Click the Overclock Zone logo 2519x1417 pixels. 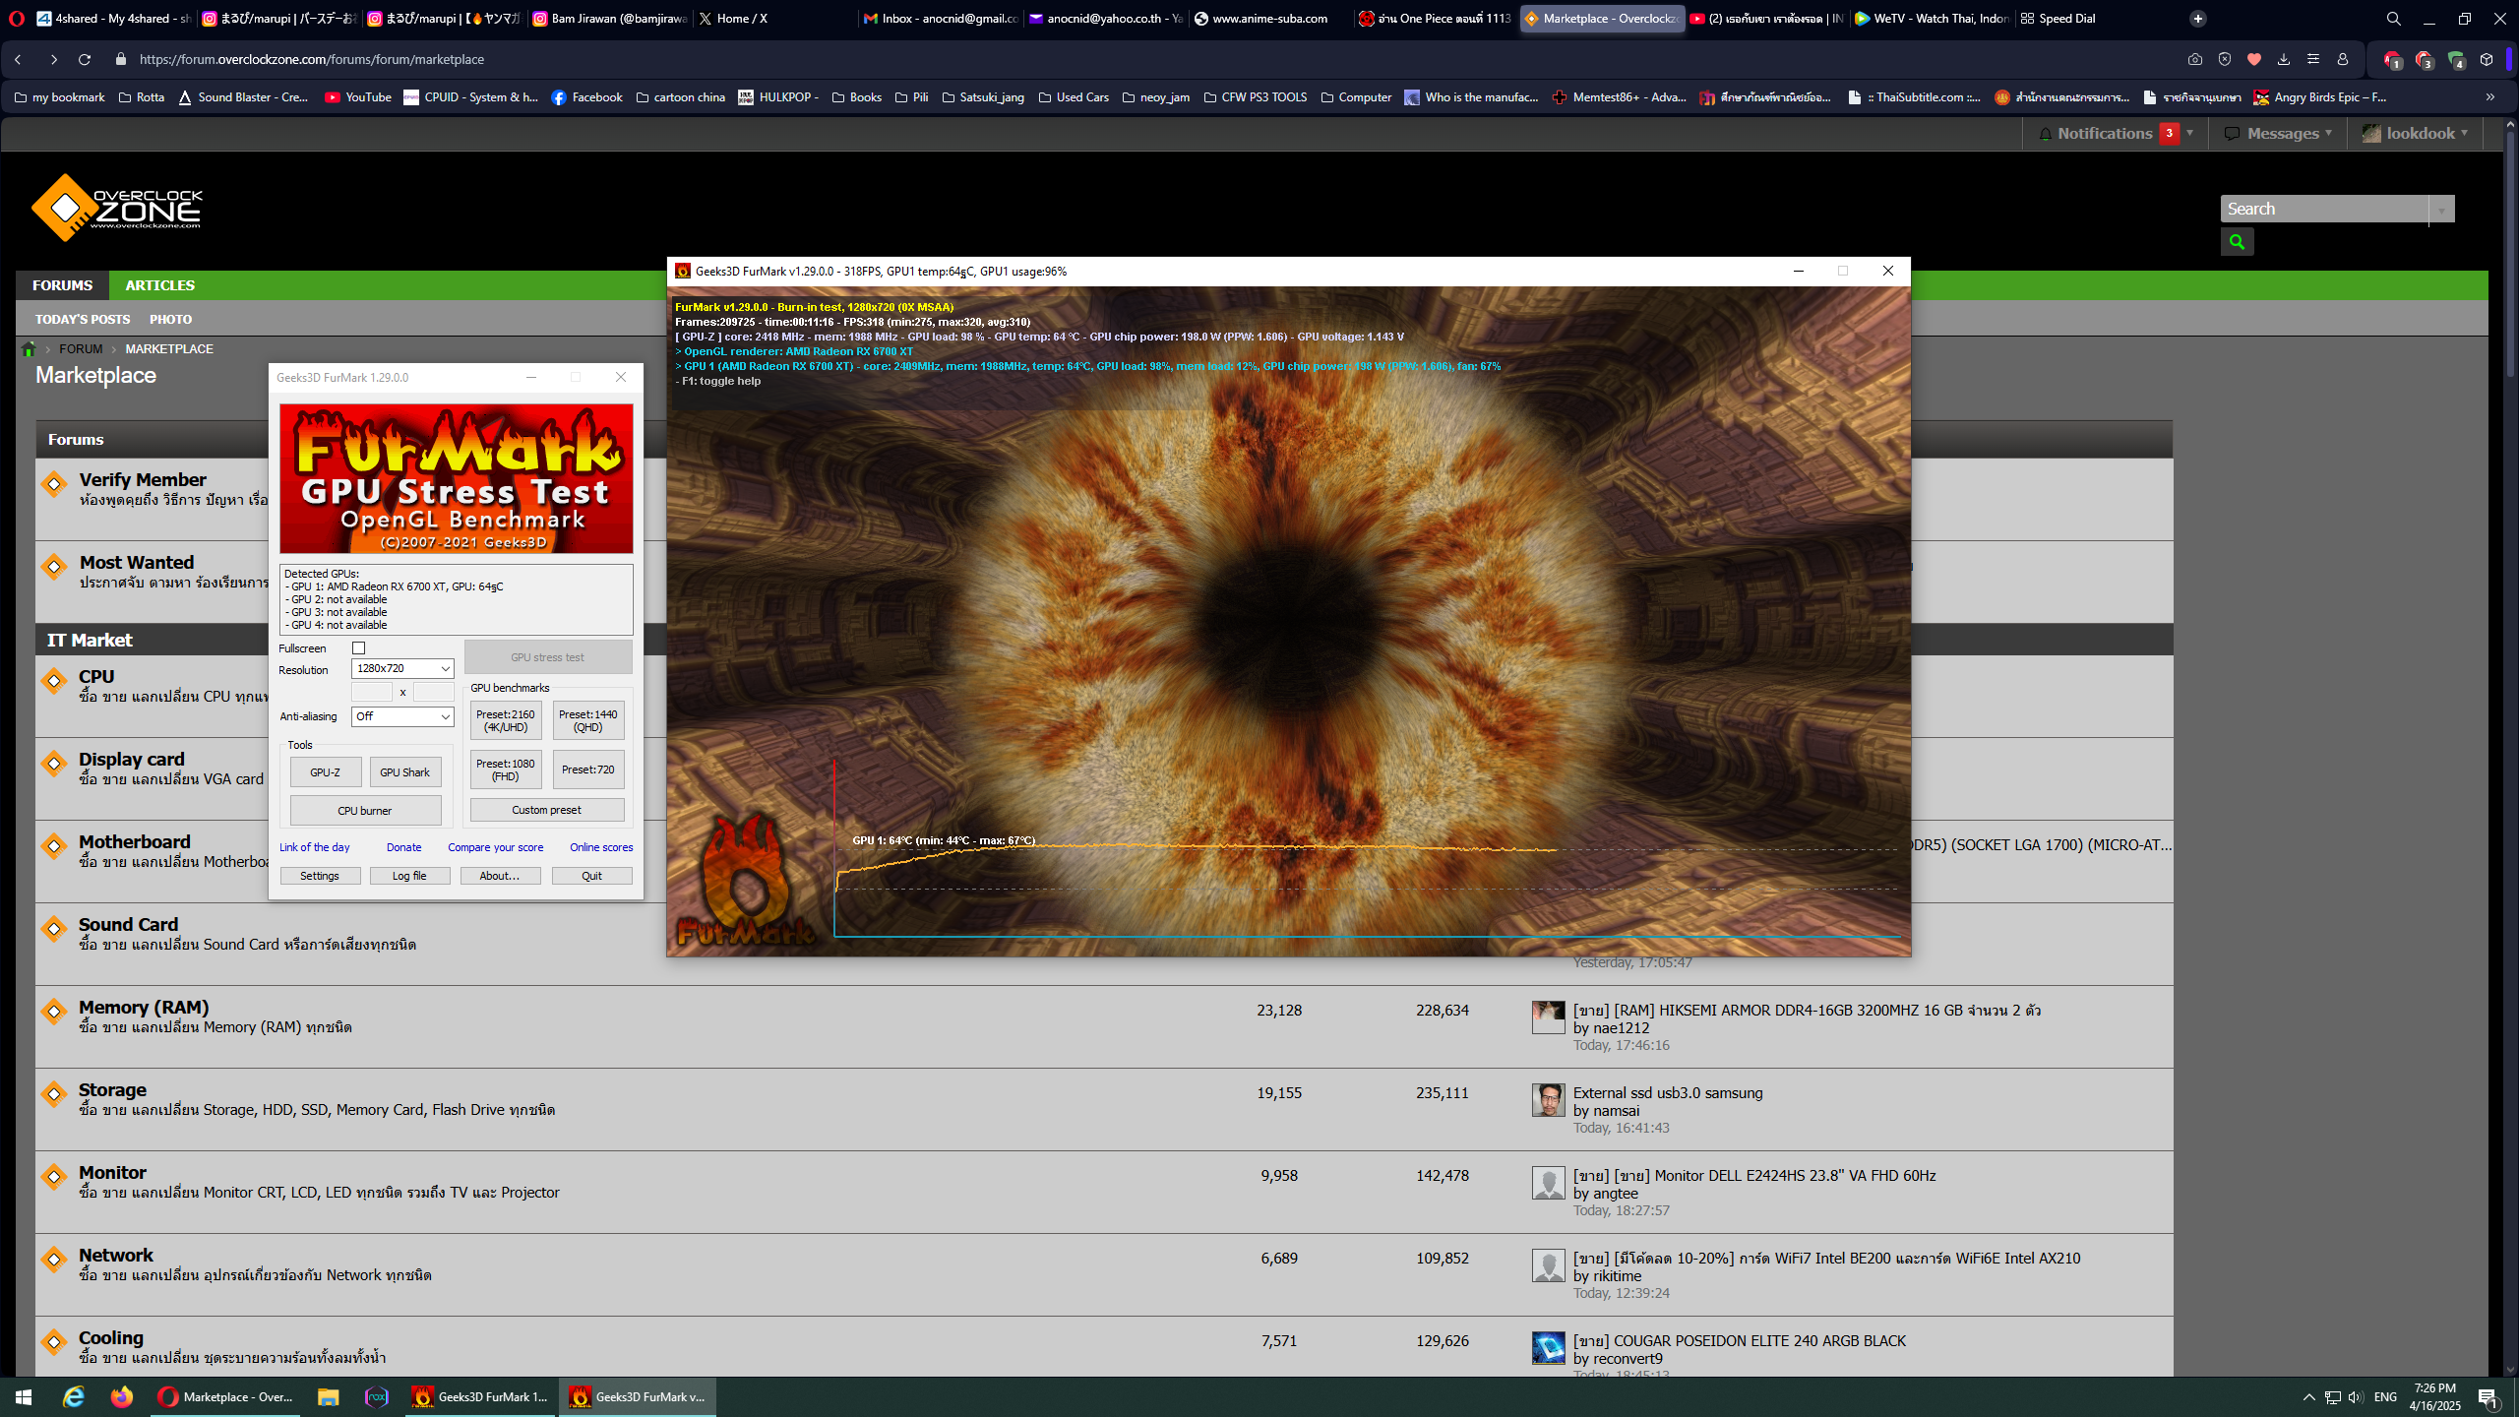[x=117, y=208]
